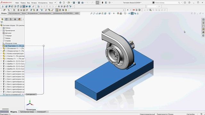Open the Options gear icon in title toolbar
The height and width of the screenshot is (115, 205).
(110, 3)
